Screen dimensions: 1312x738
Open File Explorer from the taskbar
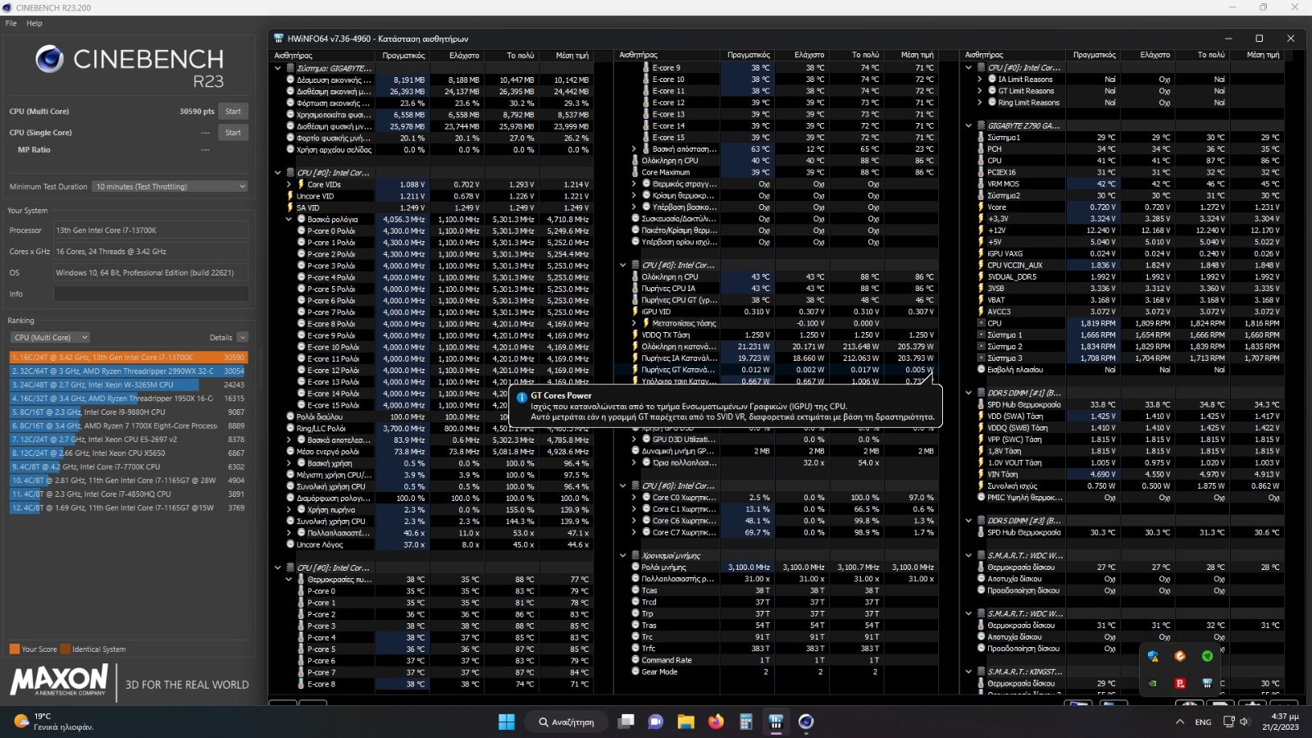pyautogui.click(x=686, y=722)
